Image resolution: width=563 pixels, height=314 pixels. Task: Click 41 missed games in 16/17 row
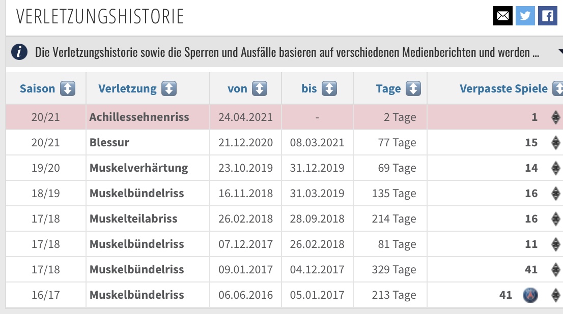click(x=505, y=295)
